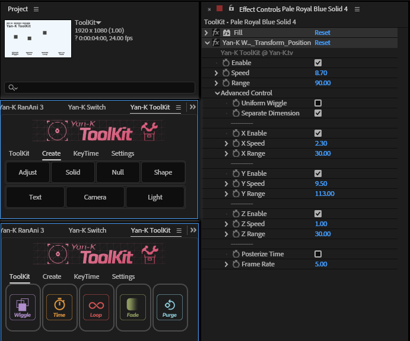Image resolution: width=410 pixels, height=341 pixels.
Task: Expand the Z Range property
Action: pos(226,234)
